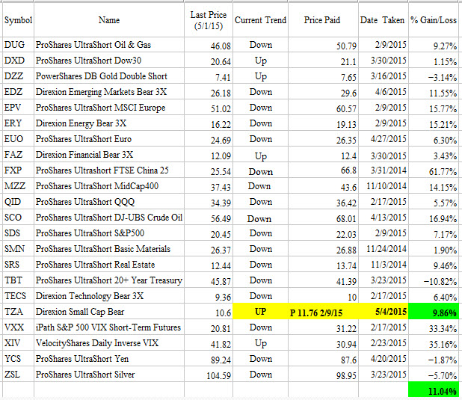This screenshot has width=462, height=400.
Task: Click the ProShares UltraShort Dow30 name cell
Action: [x=109, y=61]
